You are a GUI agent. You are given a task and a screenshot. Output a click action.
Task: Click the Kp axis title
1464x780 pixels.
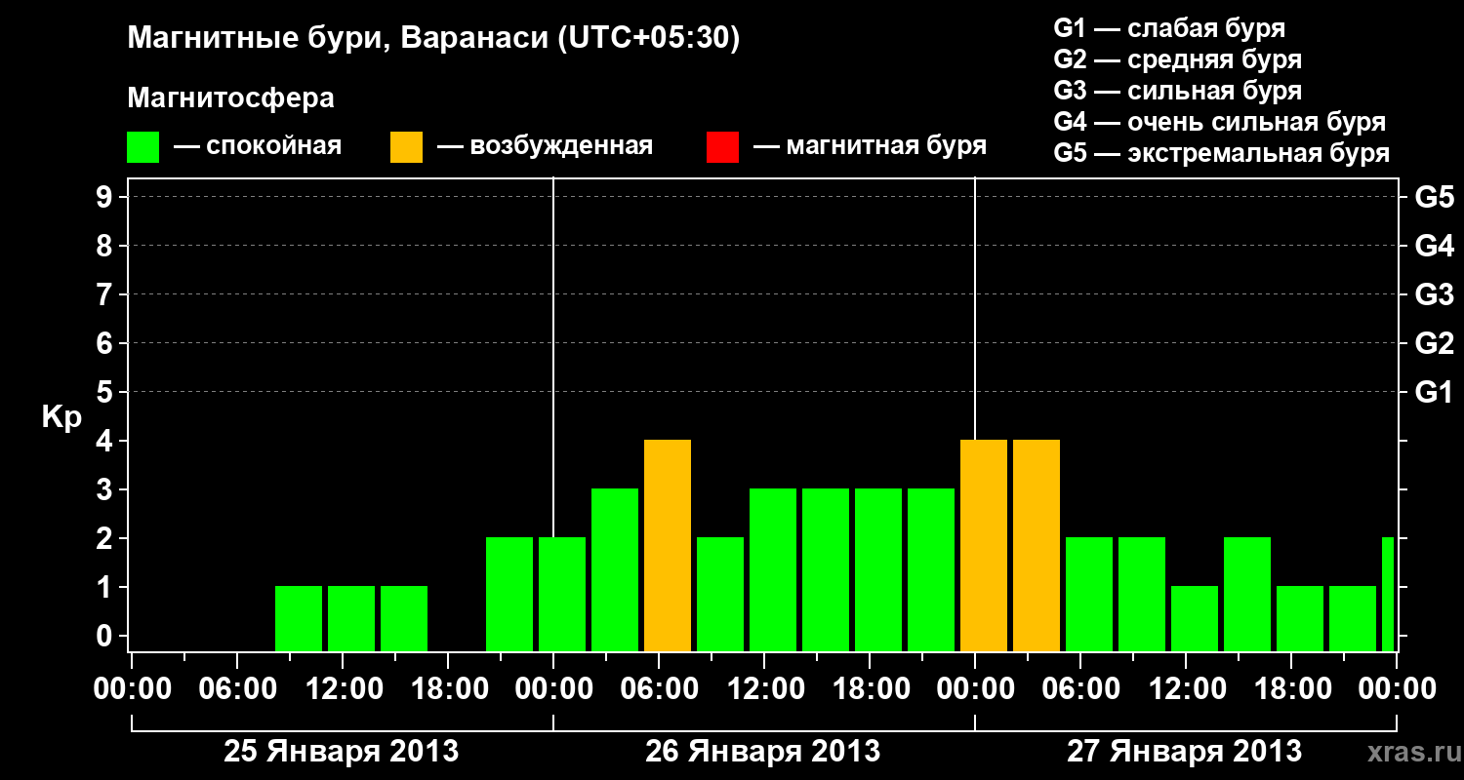(61, 417)
